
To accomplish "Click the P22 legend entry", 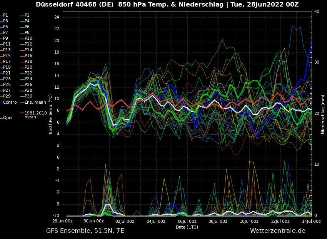I will click(28, 73).
